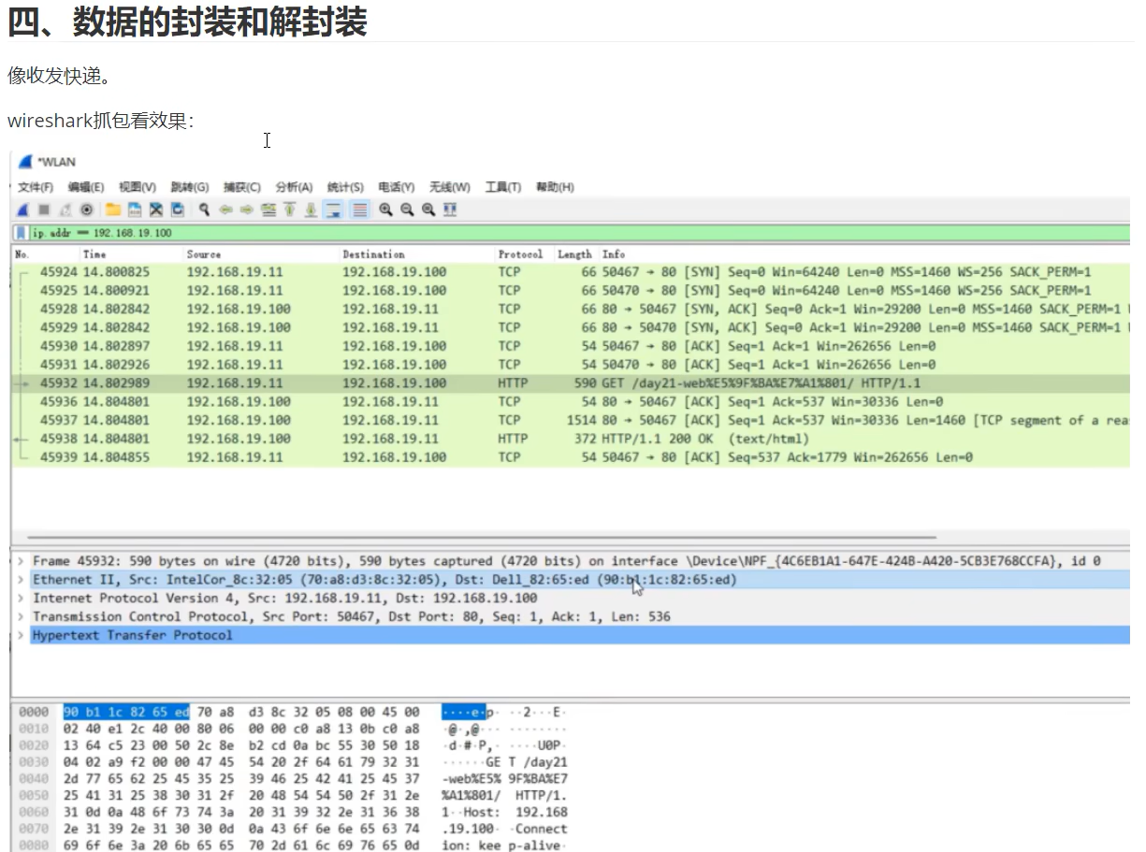Open the 工具(T) menu

tap(503, 187)
